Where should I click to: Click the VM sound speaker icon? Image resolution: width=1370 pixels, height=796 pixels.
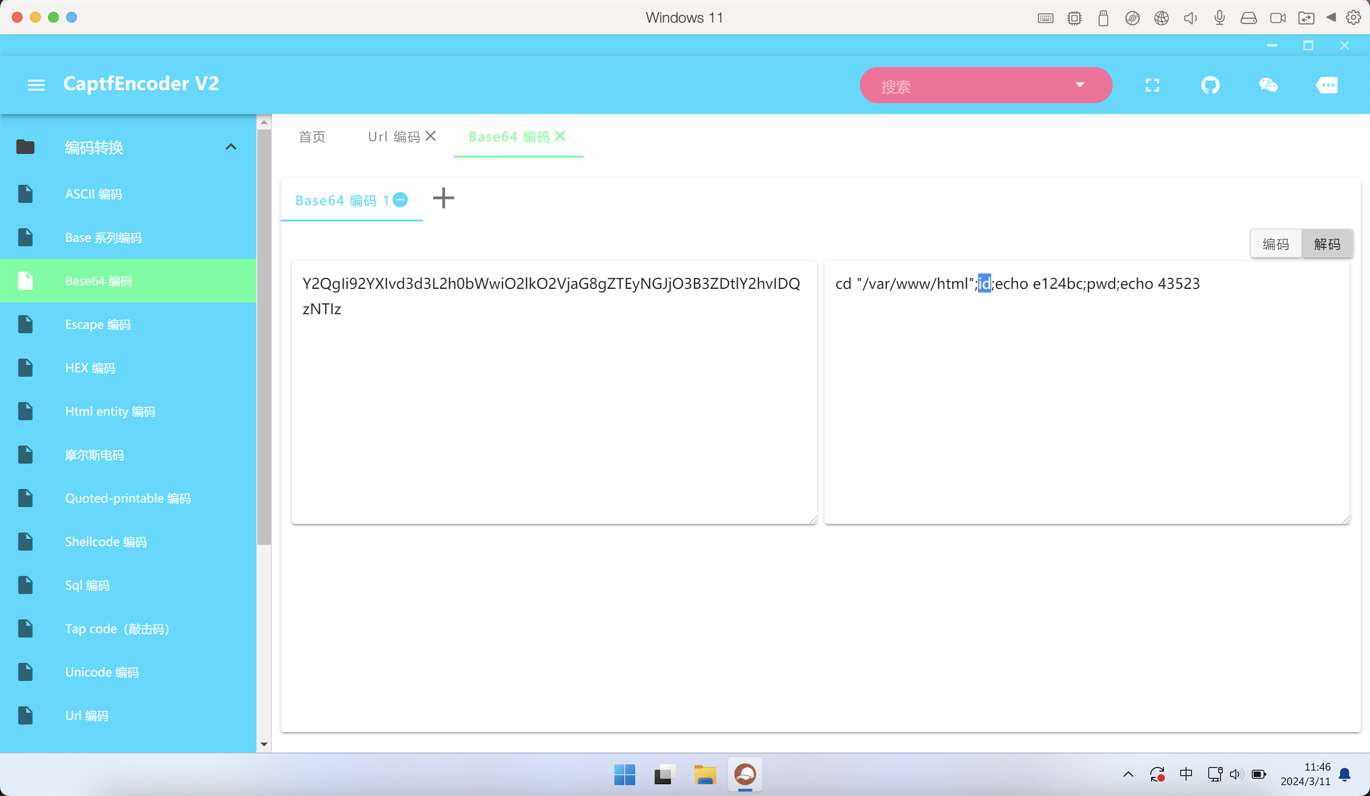coord(1190,18)
